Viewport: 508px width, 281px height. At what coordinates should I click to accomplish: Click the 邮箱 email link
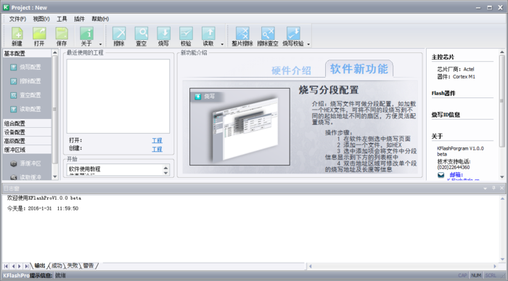[x=456, y=175]
